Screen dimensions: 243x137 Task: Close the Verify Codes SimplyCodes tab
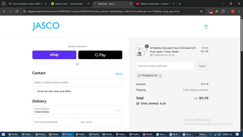[x=88, y=4]
